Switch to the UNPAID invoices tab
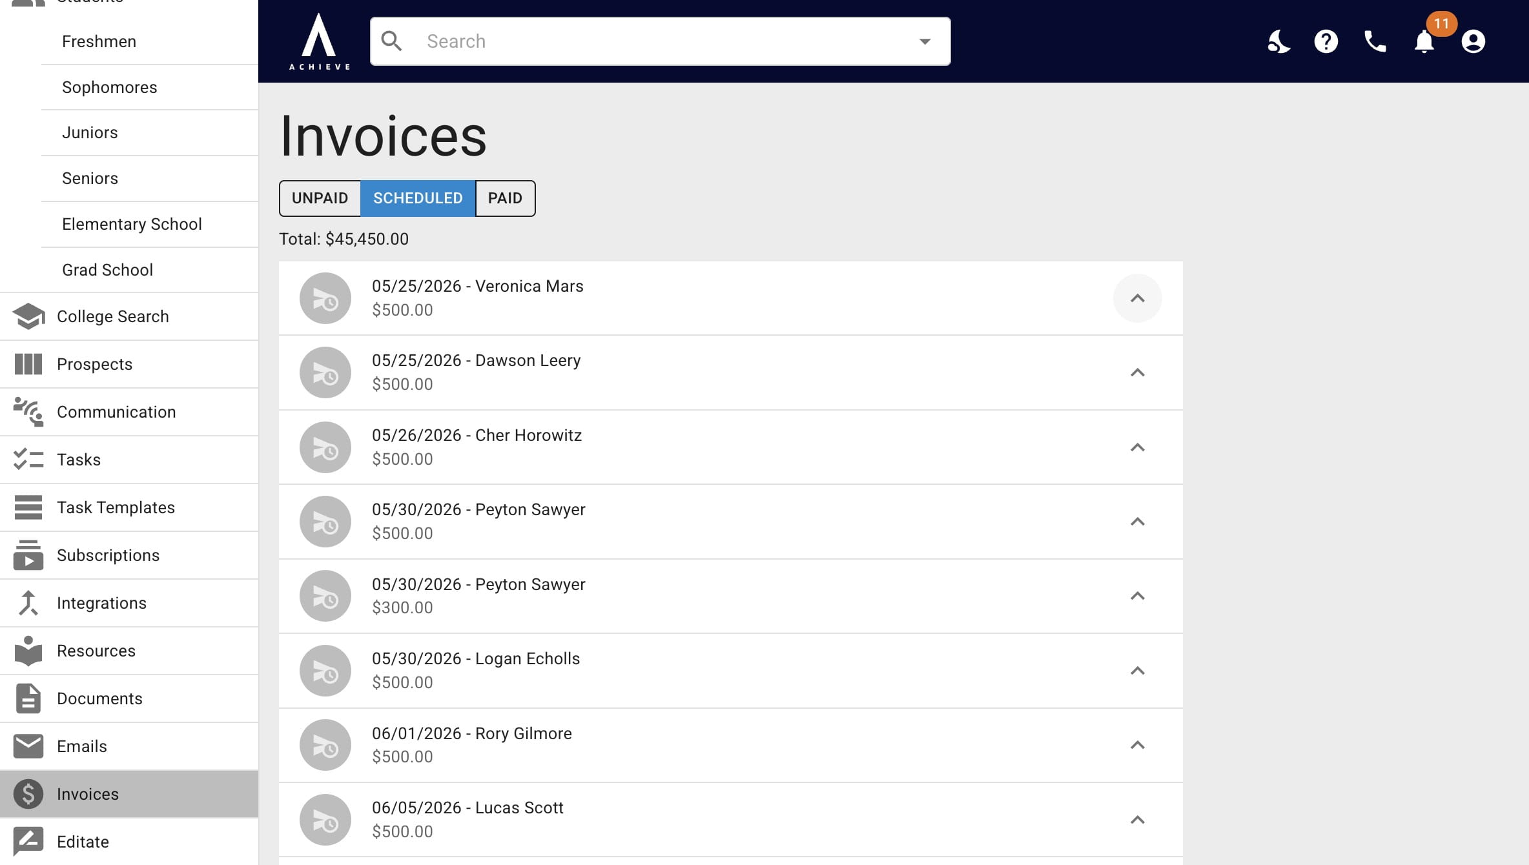Screen dimensions: 1529x865 pyautogui.click(x=320, y=198)
